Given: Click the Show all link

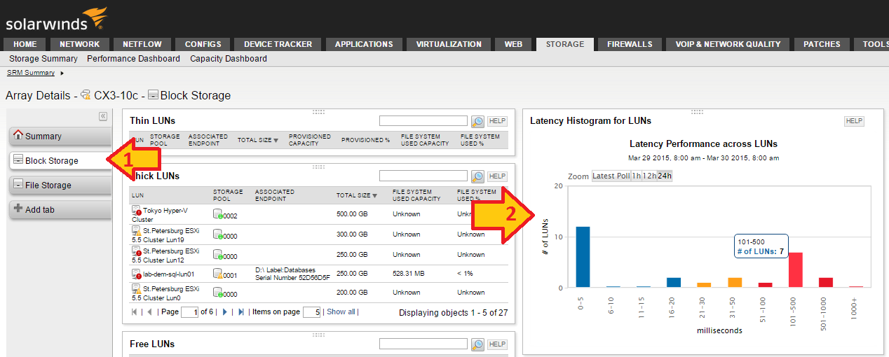Looking at the screenshot, I should coord(341,312).
